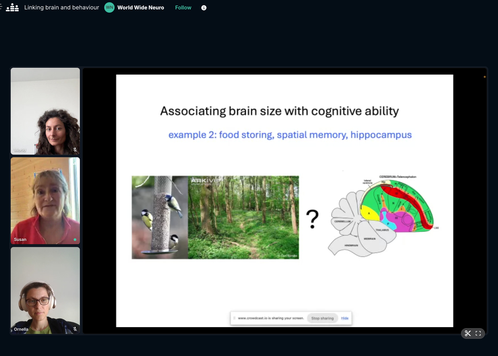Open the event info icon
Viewport: 498px width, 356px height.
click(204, 8)
